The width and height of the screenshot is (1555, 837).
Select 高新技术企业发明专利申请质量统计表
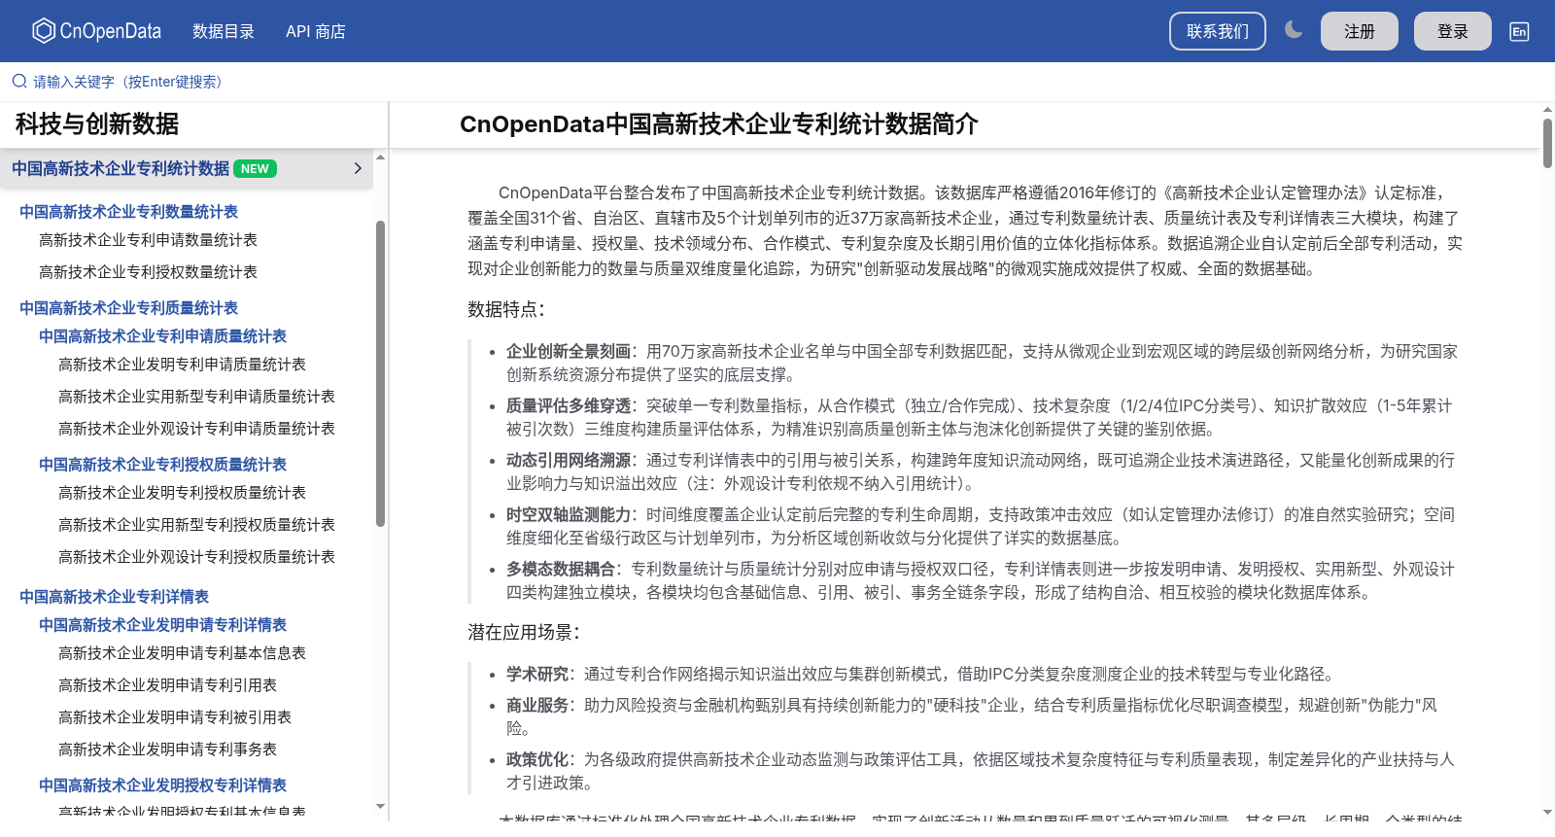(x=182, y=365)
